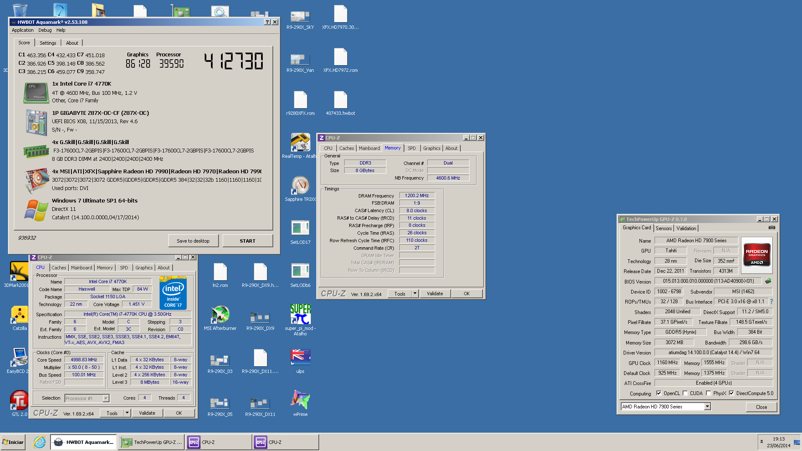This screenshot has height=451, width=802.
Task: Click Close button in GPU-Z
Action: point(761,407)
